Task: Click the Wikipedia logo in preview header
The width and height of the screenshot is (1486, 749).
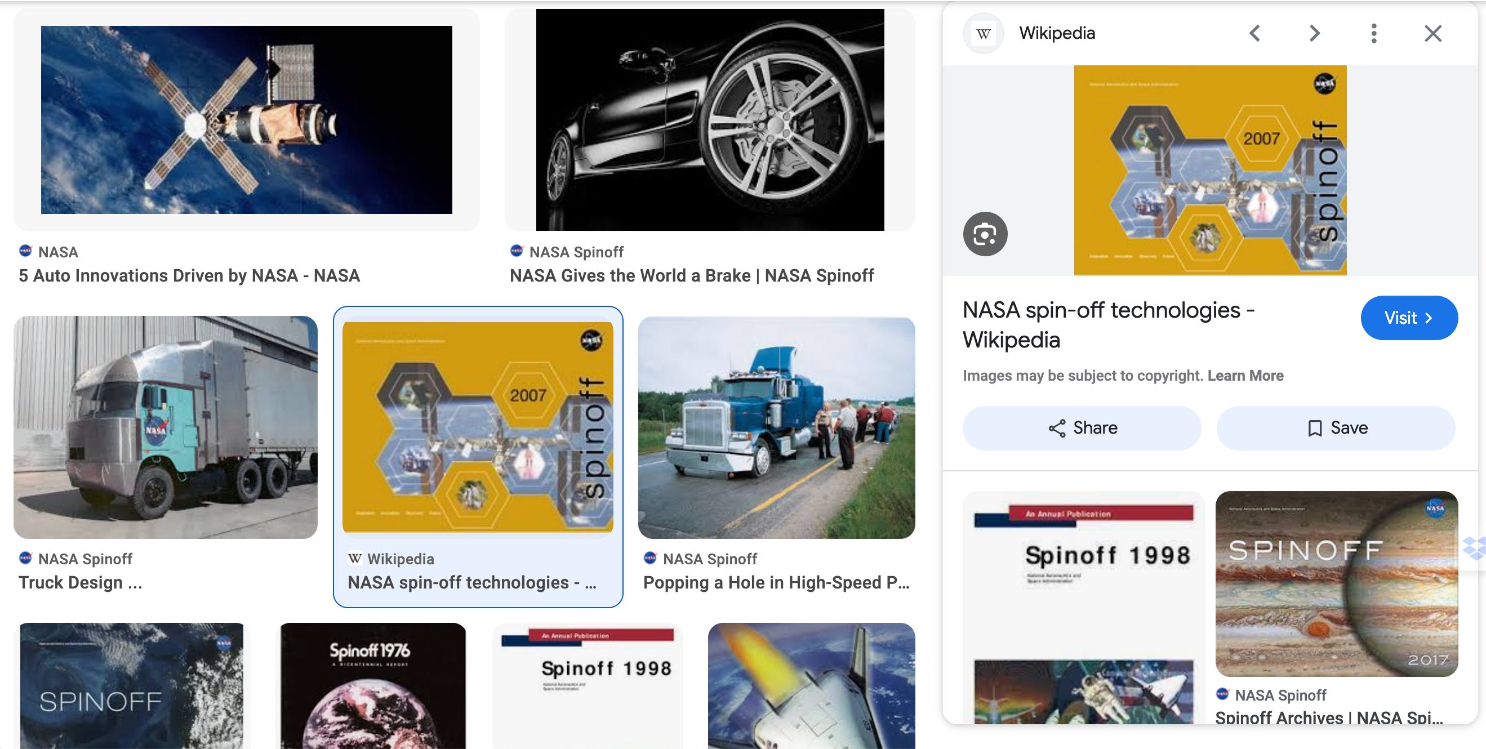Action: tap(984, 33)
